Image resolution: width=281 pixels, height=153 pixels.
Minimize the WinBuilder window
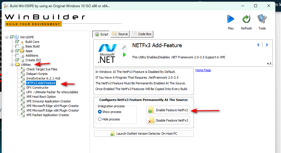coord(243,6)
